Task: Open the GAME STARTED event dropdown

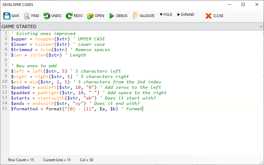Action: point(261,27)
